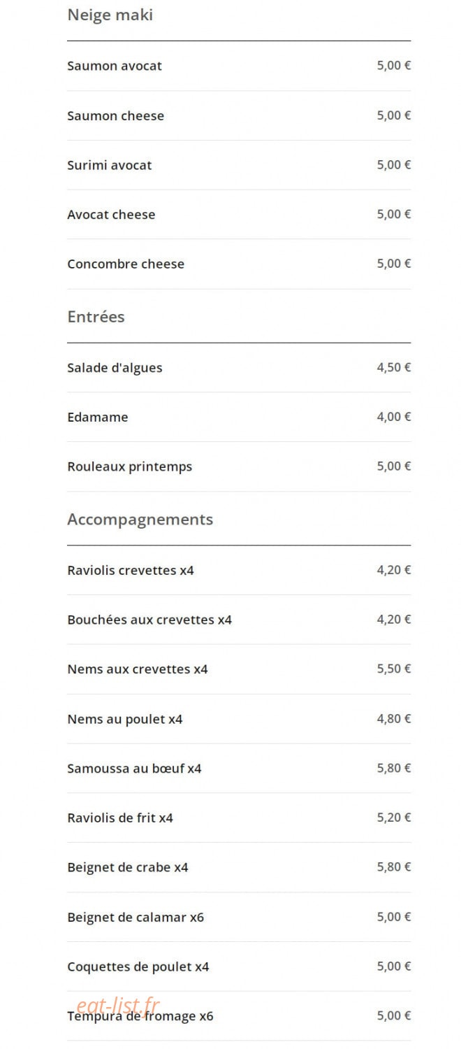The height and width of the screenshot is (1049, 461).
Task: Click the 5,80 € price of Samoussa
Action: (394, 768)
